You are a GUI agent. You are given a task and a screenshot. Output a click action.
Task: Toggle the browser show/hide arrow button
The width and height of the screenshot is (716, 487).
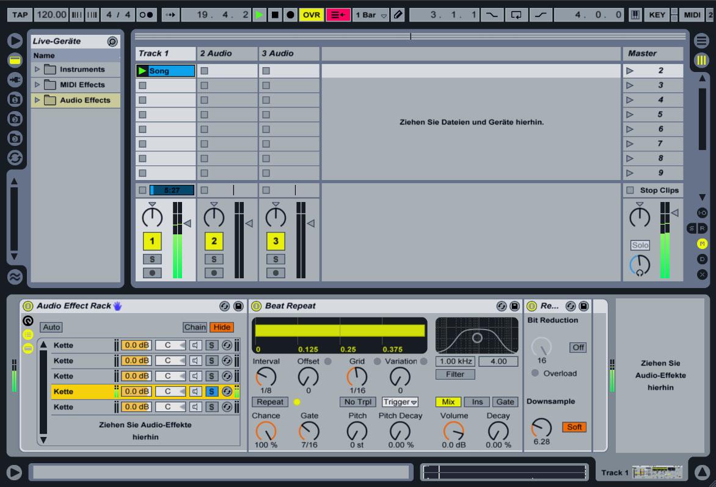pos(15,40)
